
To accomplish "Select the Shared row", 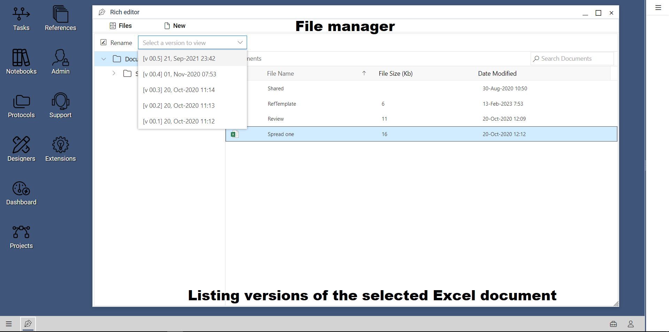I will tap(421, 89).
